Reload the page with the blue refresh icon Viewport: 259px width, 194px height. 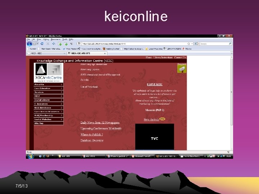point(42,44)
